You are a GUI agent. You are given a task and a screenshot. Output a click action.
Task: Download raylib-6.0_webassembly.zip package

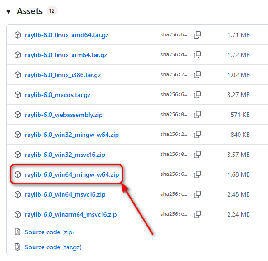pos(64,115)
